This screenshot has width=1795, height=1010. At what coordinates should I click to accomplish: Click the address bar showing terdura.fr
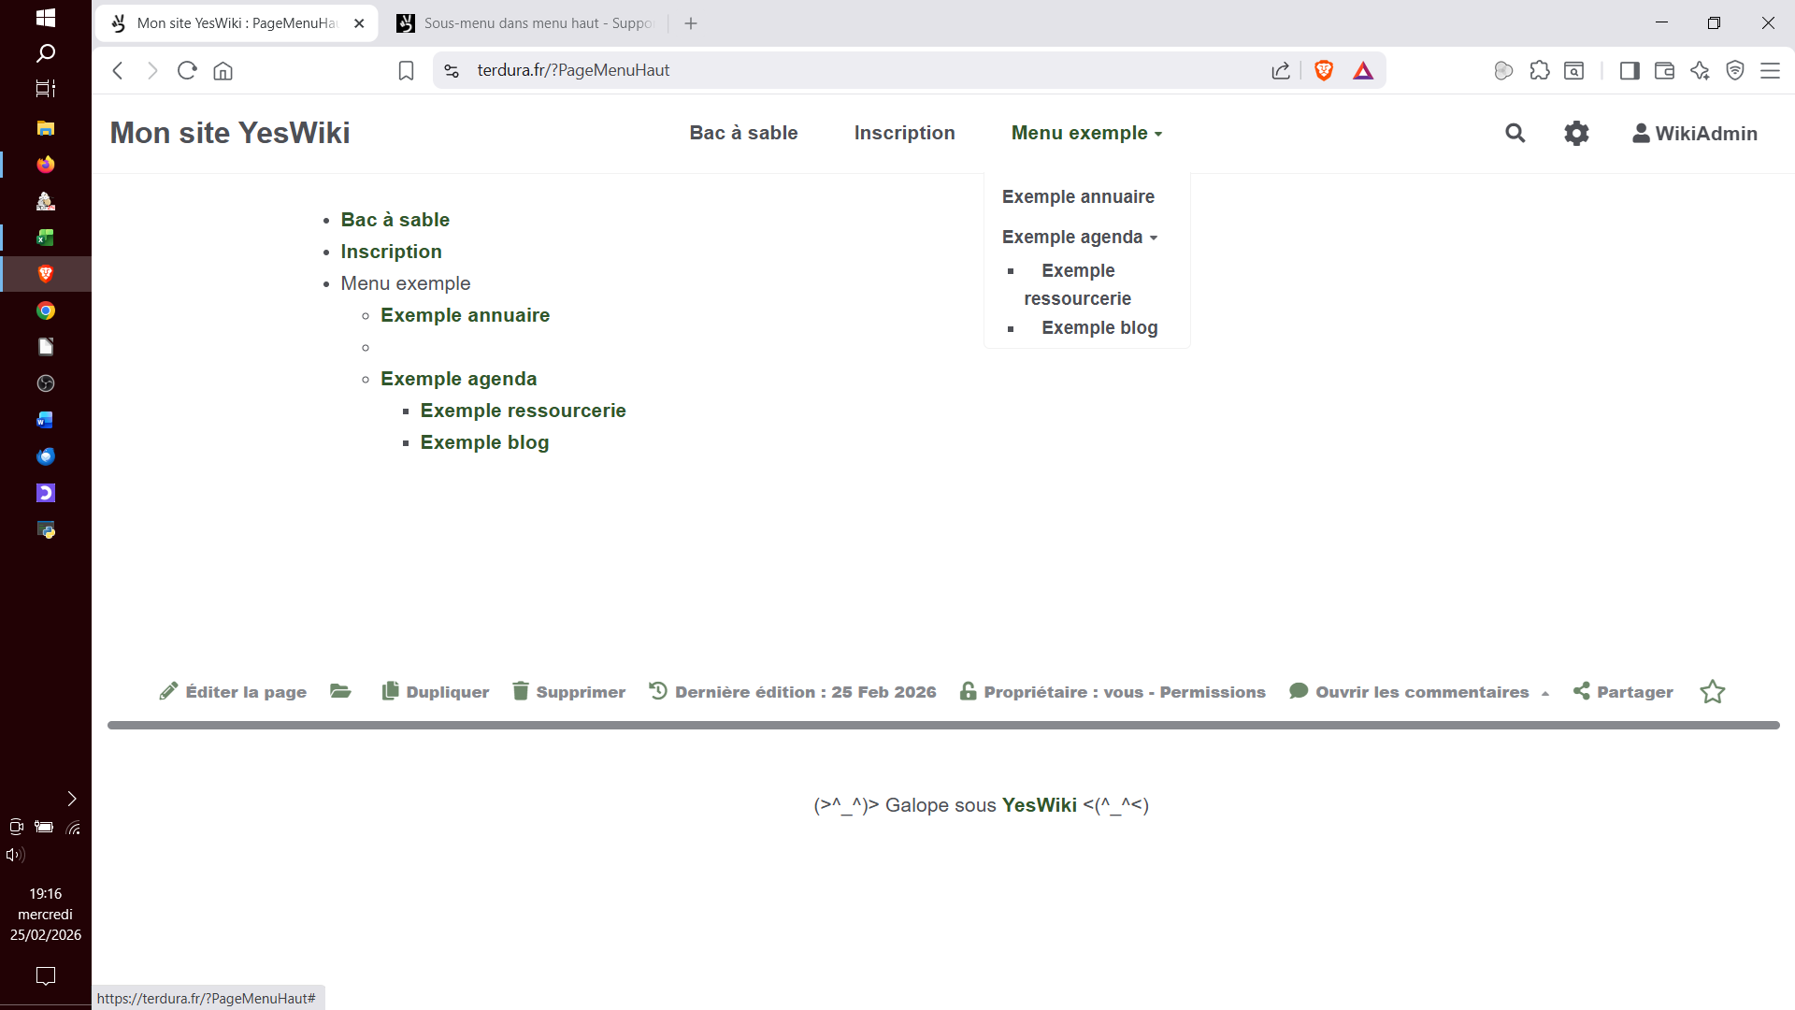[841, 70]
